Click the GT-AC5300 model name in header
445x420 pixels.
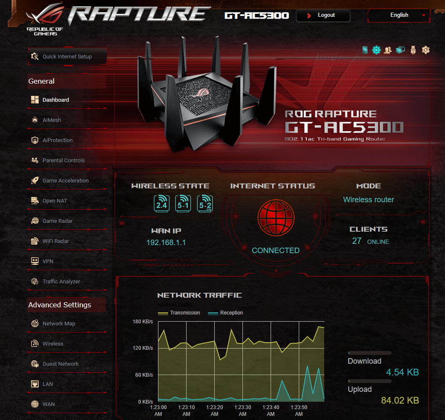(x=257, y=15)
